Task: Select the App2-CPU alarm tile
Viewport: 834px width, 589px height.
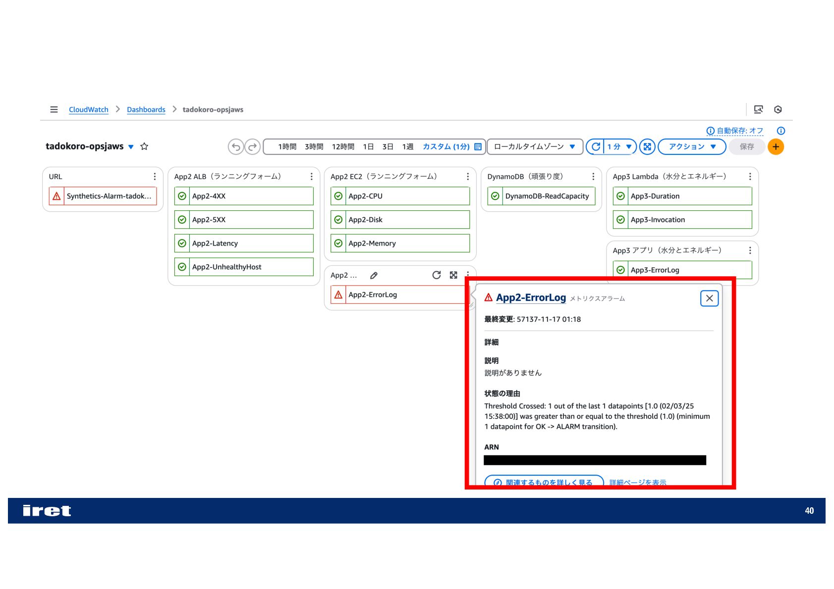Action: tap(400, 196)
